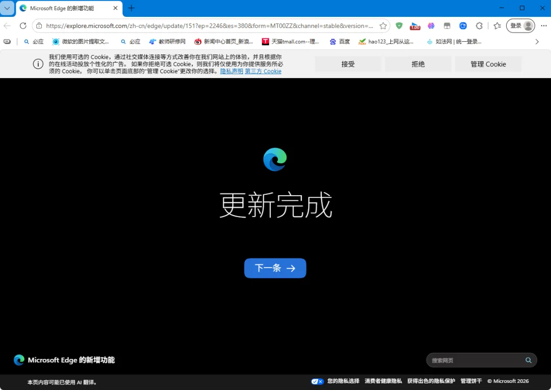Click the search magnifier icon in footer

pyautogui.click(x=528, y=360)
